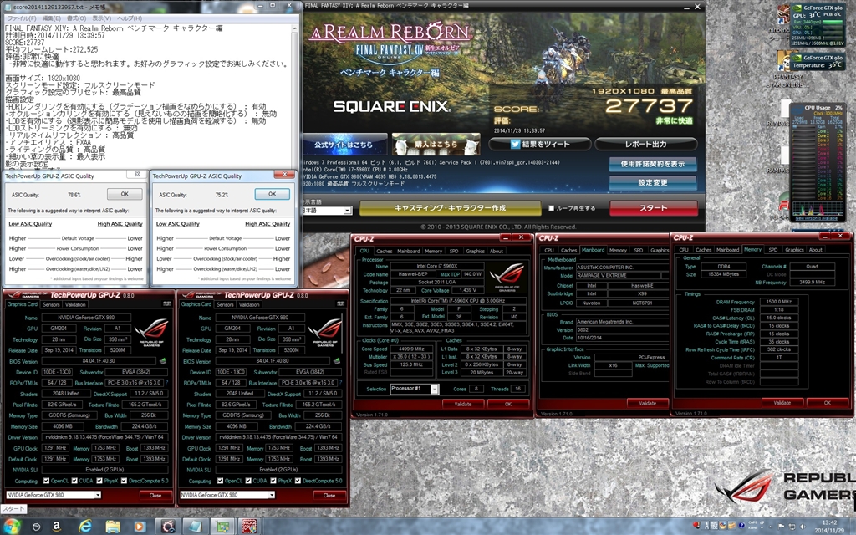Toggle CUDA checkbox in right GPU-Z
856x535 pixels.
click(248, 481)
